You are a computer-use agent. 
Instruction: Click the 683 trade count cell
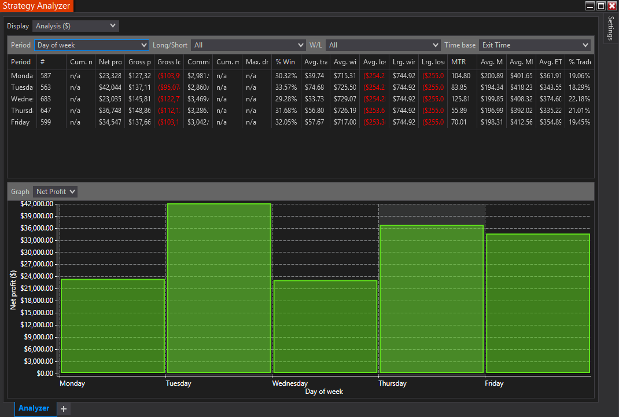[51, 99]
